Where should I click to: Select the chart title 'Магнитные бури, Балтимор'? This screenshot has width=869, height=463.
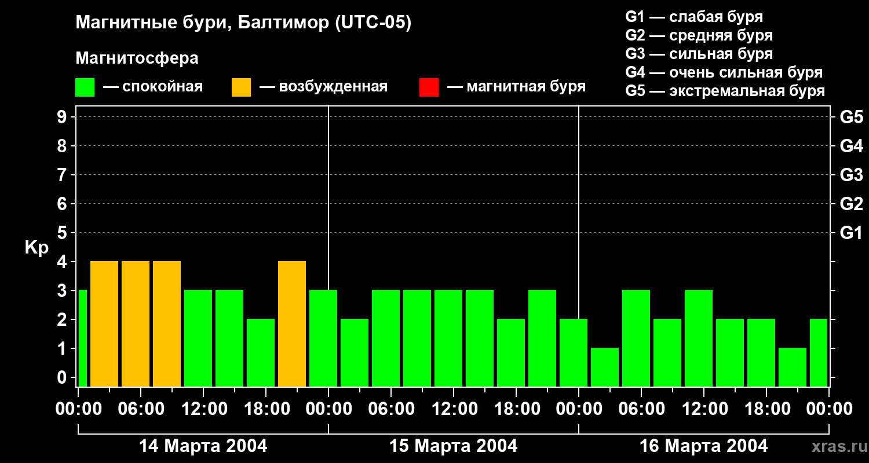pos(243,23)
